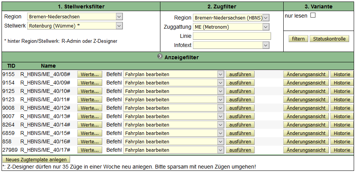Open the Zuggattung ME (Metronom) dropdown
The width and height of the screenshot is (356, 172).
231,27
